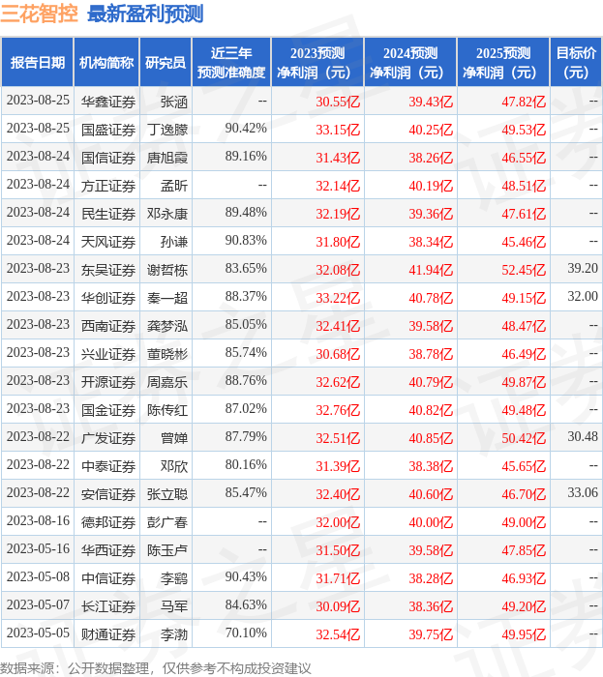
Task: Click target price 33.06
Action: (583, 492)
